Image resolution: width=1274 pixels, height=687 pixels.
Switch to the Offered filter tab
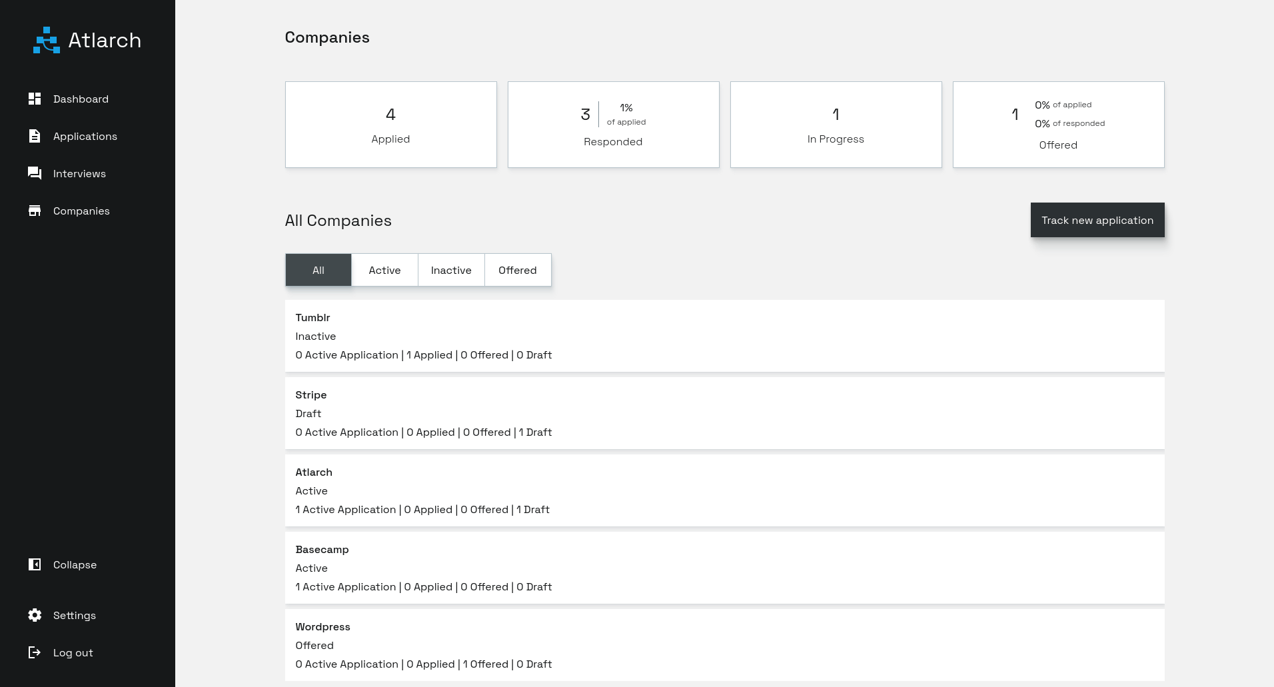[x=518, y=270]
